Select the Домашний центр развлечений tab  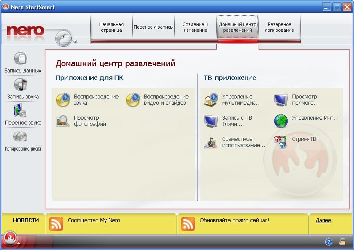238,27
